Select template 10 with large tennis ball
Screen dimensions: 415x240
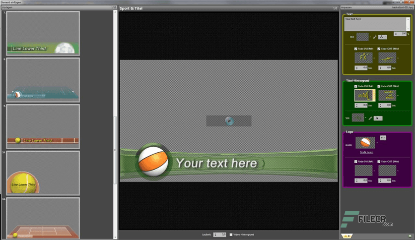[43, 173]
